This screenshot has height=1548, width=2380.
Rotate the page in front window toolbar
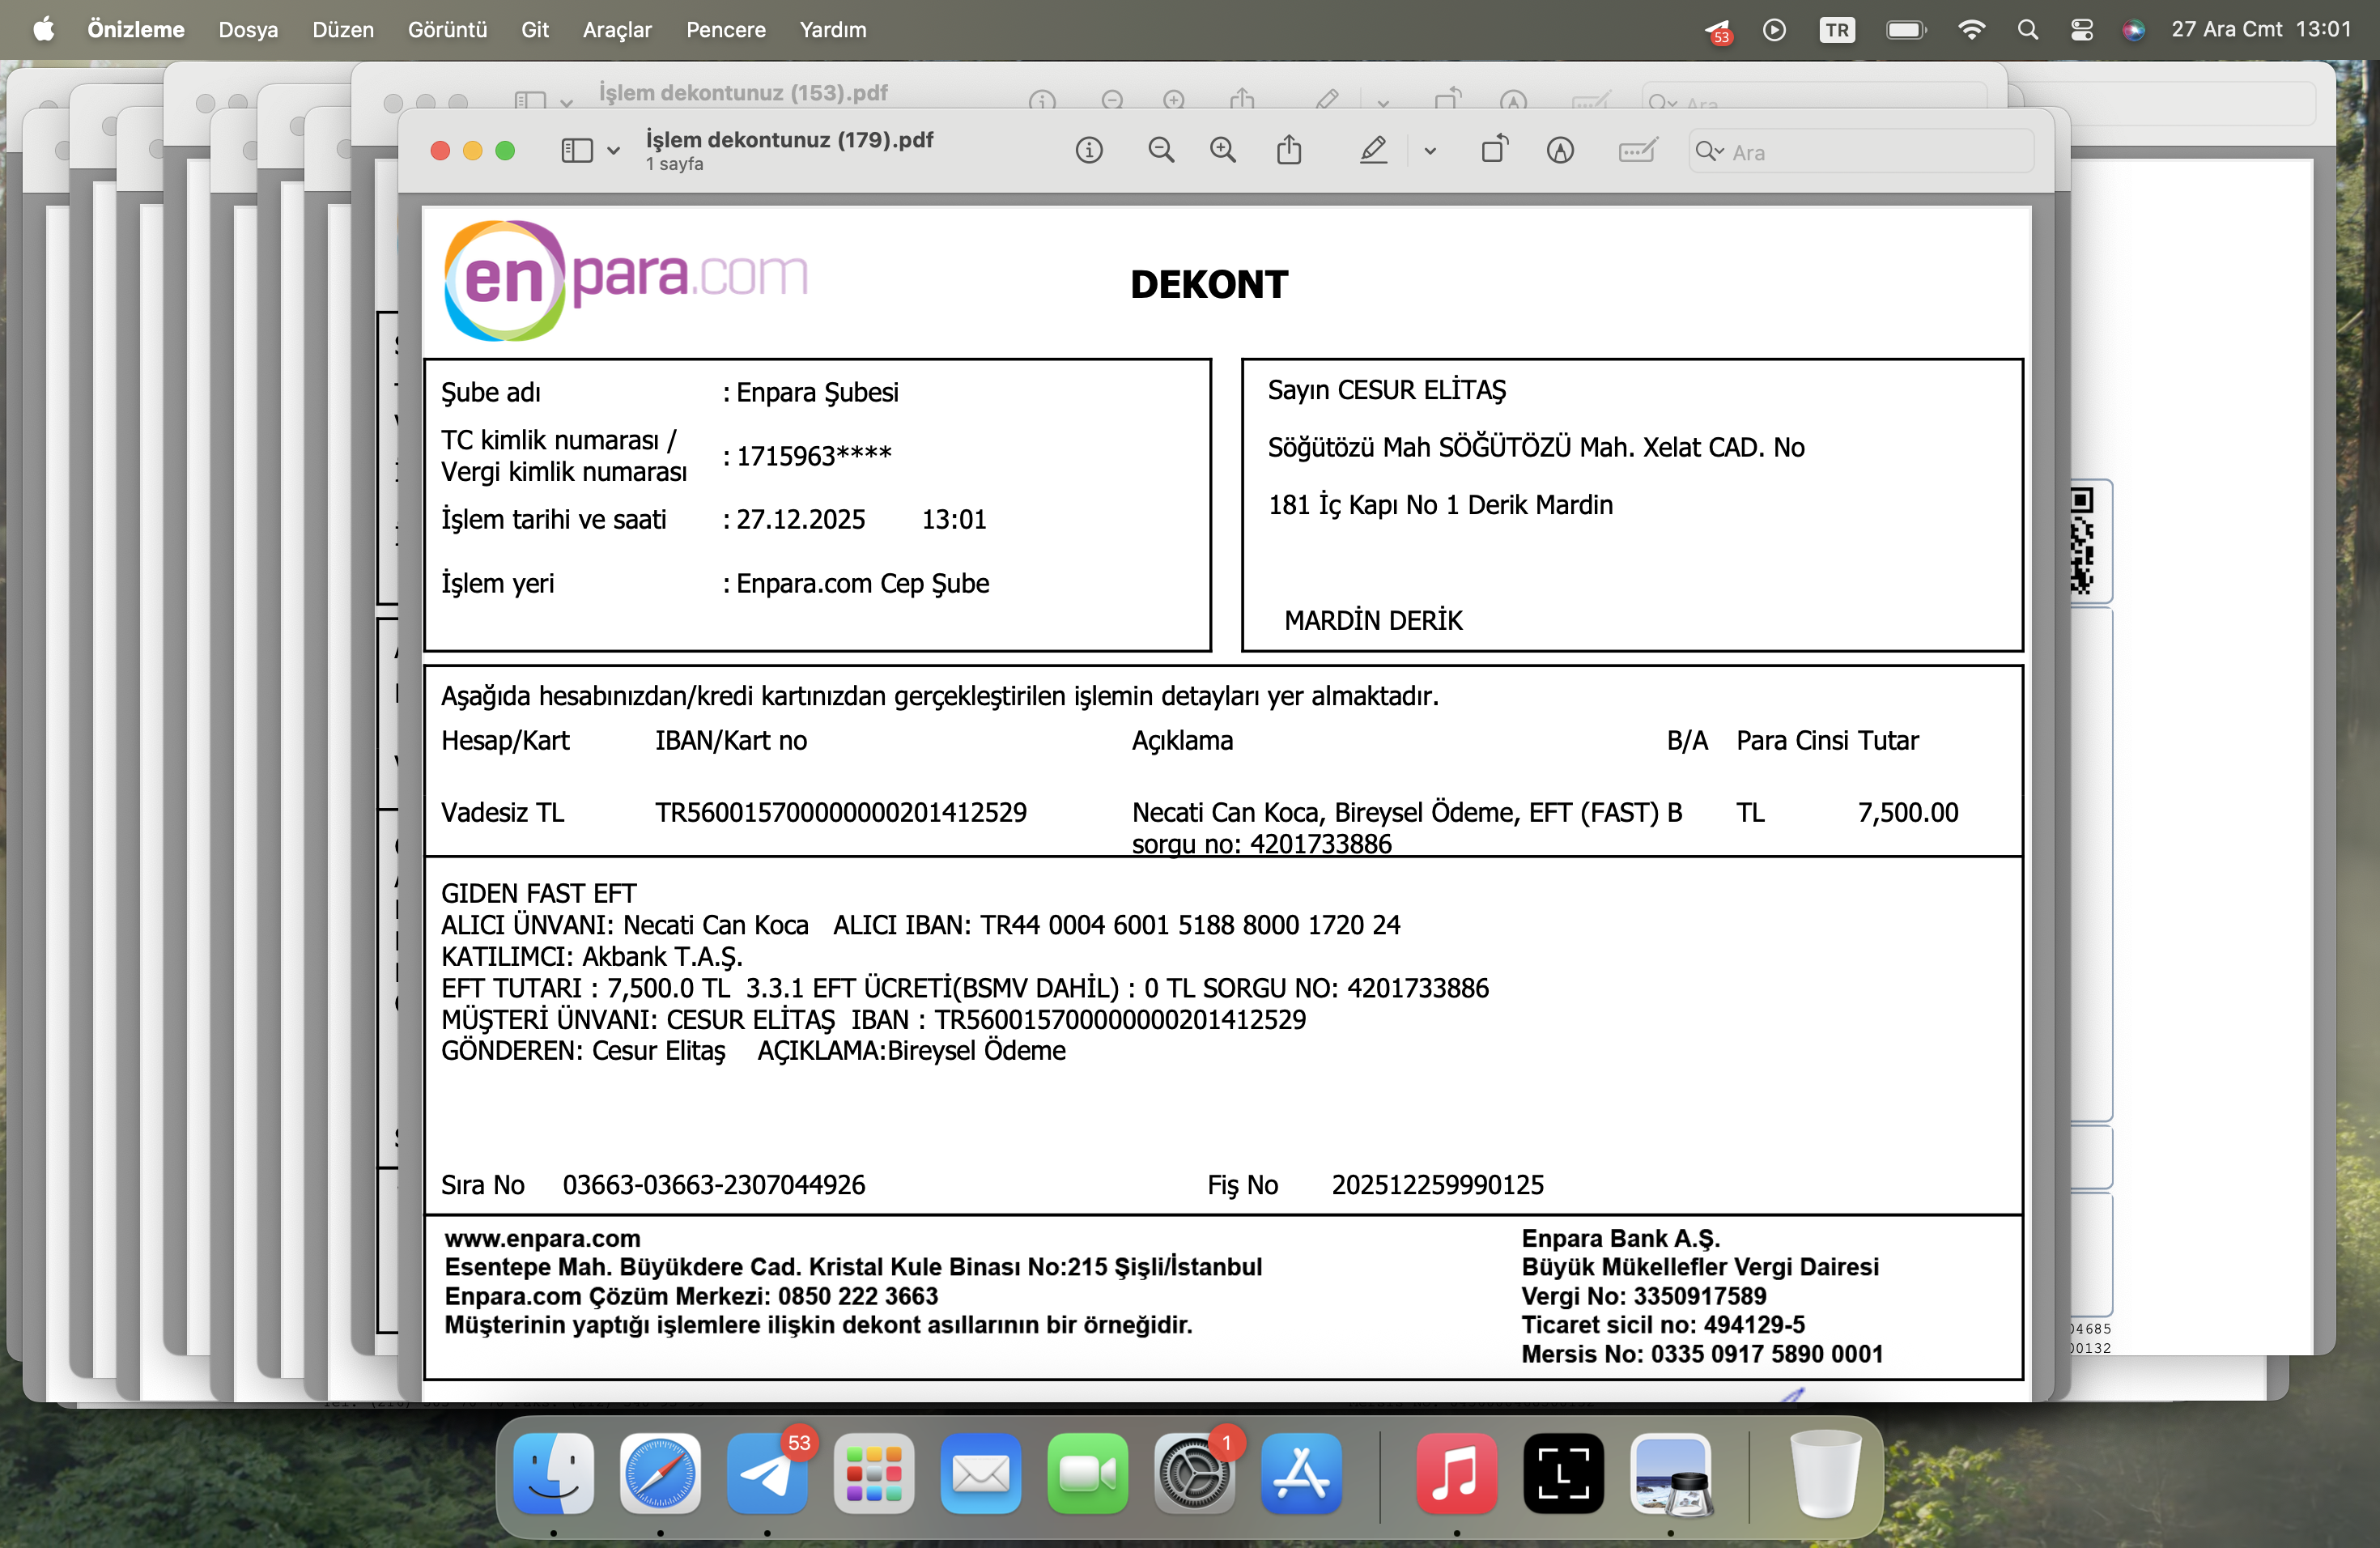pyautogui.click(x=1494, y=151)
